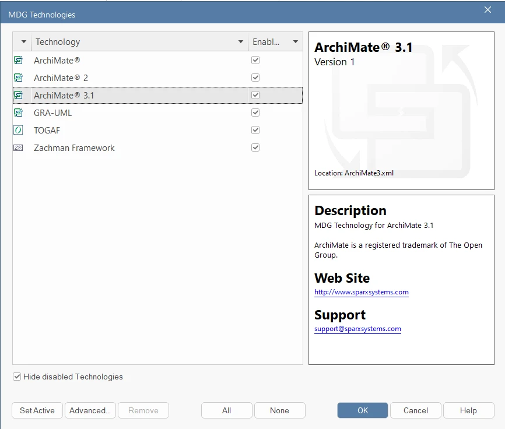
Task: Enable all technologies with All button
Action: coord(227,410)
